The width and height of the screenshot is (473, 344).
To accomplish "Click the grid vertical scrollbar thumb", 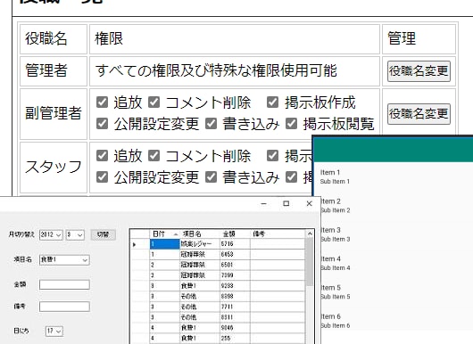I will point(310,262).
